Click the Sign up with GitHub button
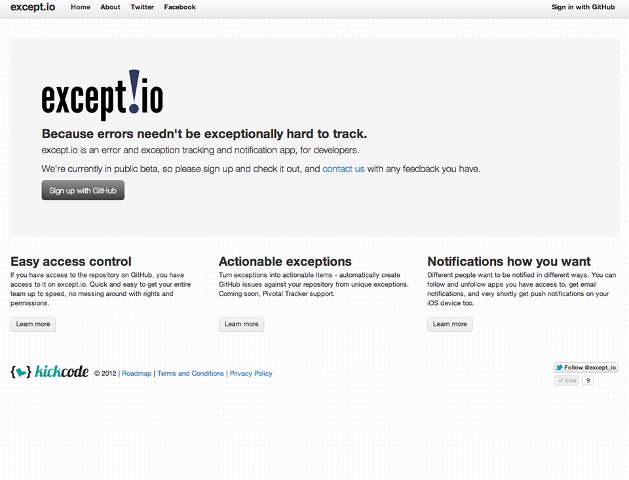The width and height of the screenshot is (629, 480). coord(83,191)
